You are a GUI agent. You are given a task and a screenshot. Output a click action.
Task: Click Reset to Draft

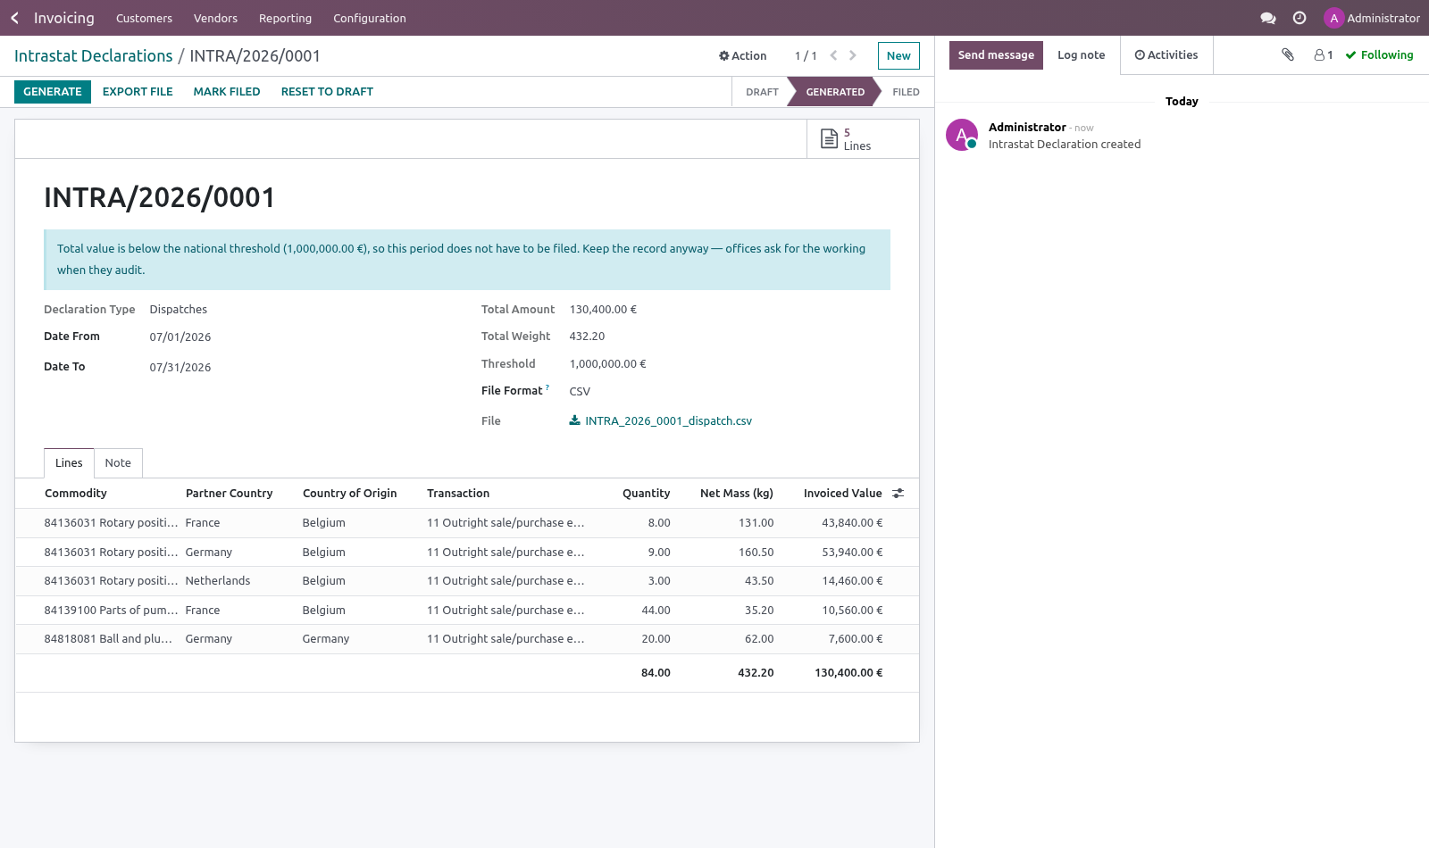click(x=327, y=92)
